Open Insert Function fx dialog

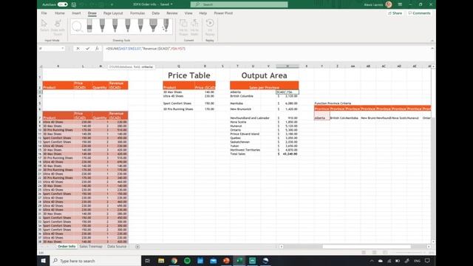tap(97, 49)
